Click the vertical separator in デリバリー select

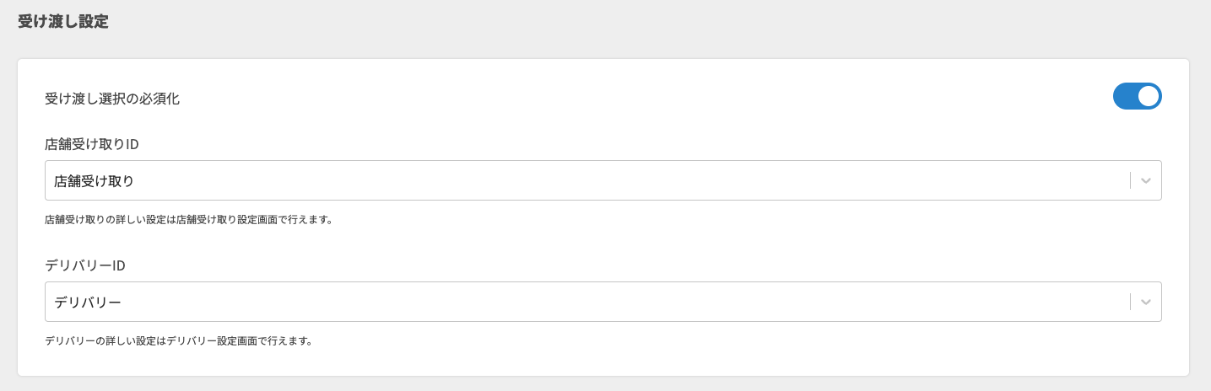pos(1130,302)
